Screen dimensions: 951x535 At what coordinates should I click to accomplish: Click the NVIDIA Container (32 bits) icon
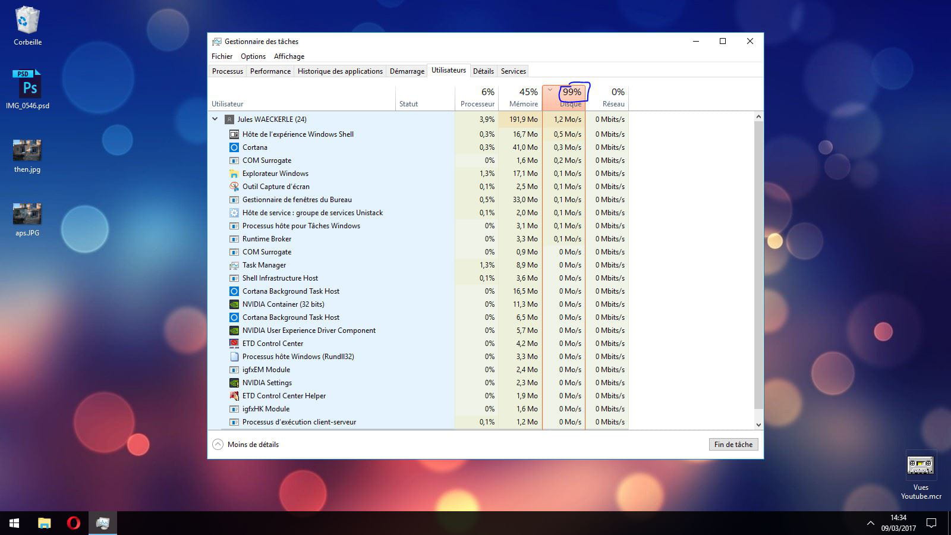tap(234, 304)
